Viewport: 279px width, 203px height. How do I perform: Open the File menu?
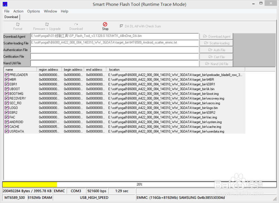[7, 11]
